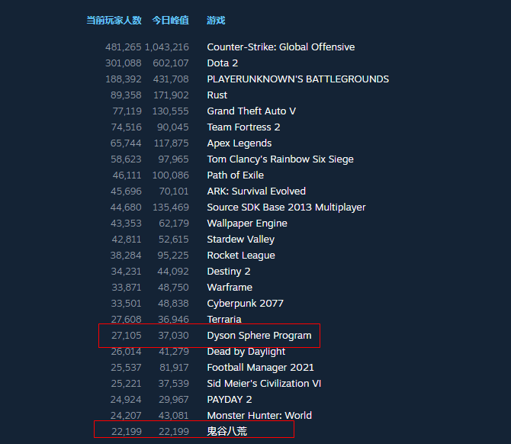
Task: Select current players value 89,358
Action: (x=126, y=95)
